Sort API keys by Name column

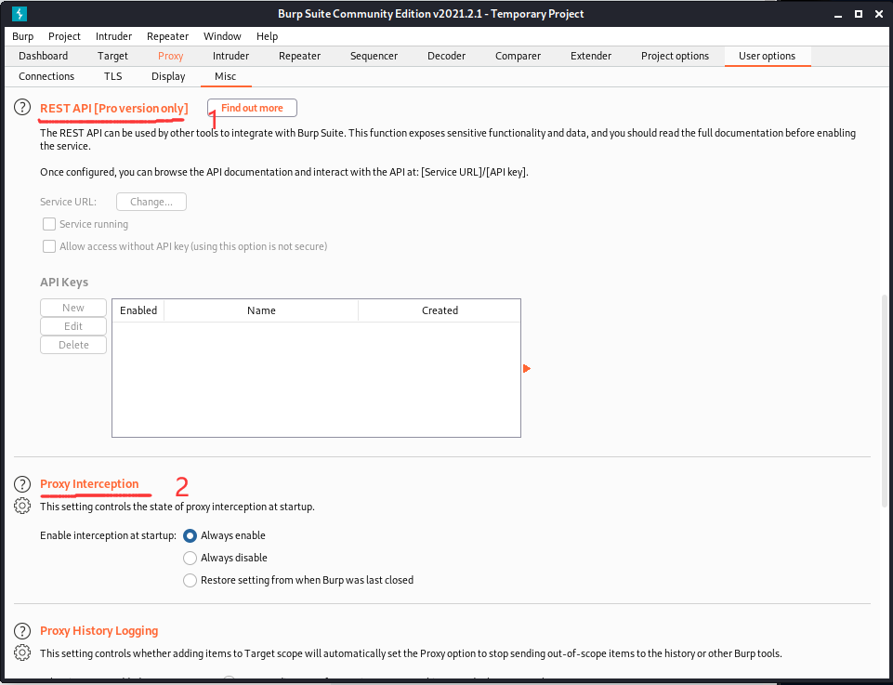coord(261,310)
